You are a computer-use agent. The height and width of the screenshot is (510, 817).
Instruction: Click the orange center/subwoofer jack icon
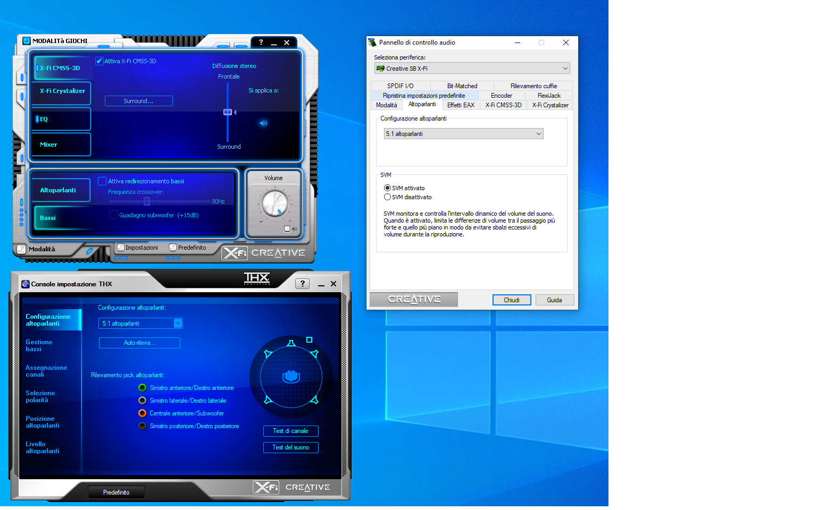pos(142,413)
